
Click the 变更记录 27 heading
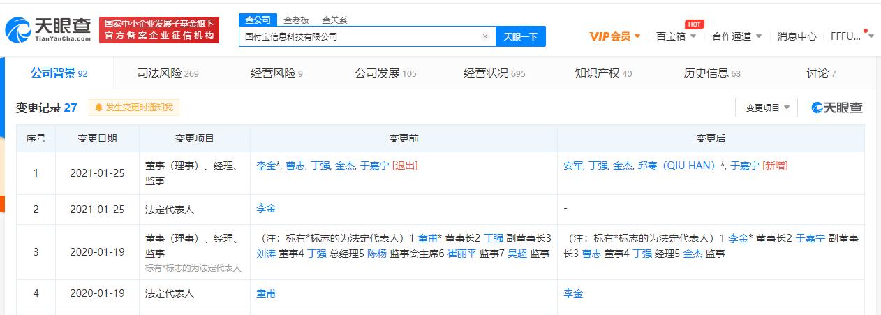pos(47,108)
